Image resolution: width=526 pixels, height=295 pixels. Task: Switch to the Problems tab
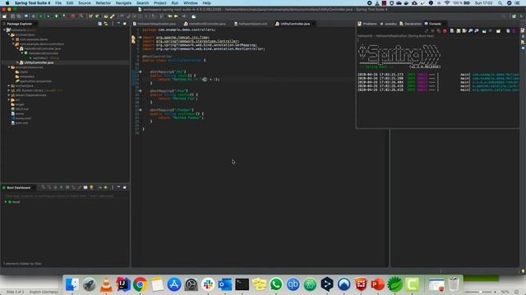(x=370, y=24)
